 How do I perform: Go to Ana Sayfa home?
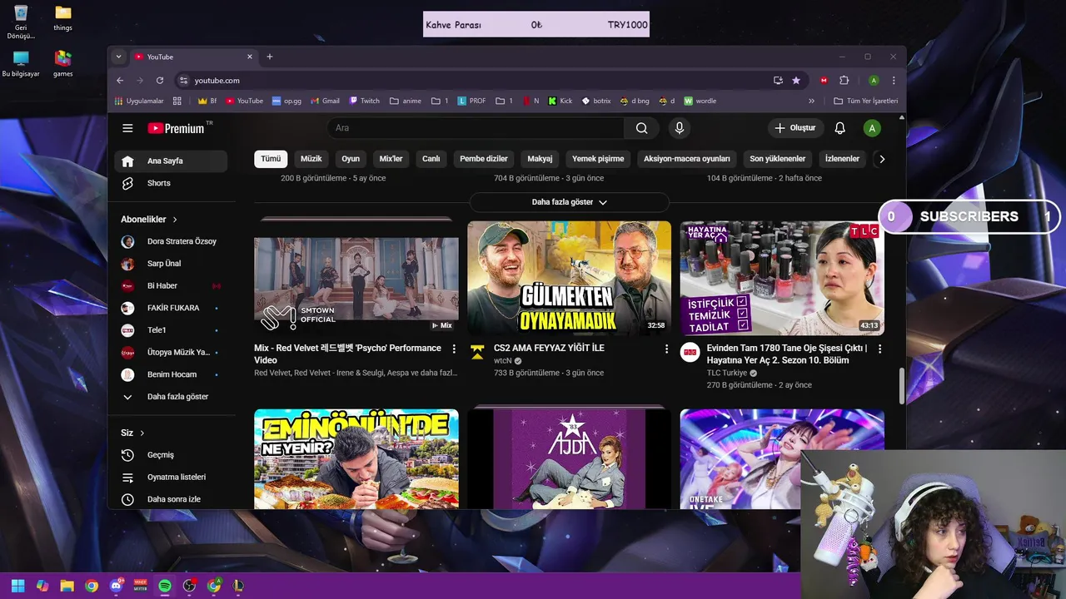click(x=171, y=161)
